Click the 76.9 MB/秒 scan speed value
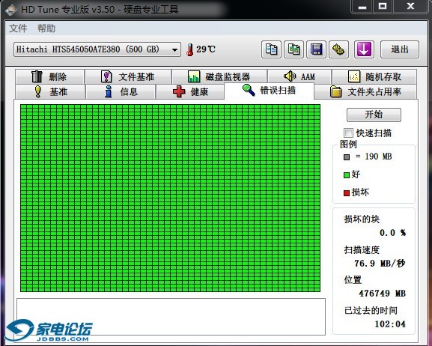This screenshot has height=346, width=432. pyautogui.click(x=380, y=264)
